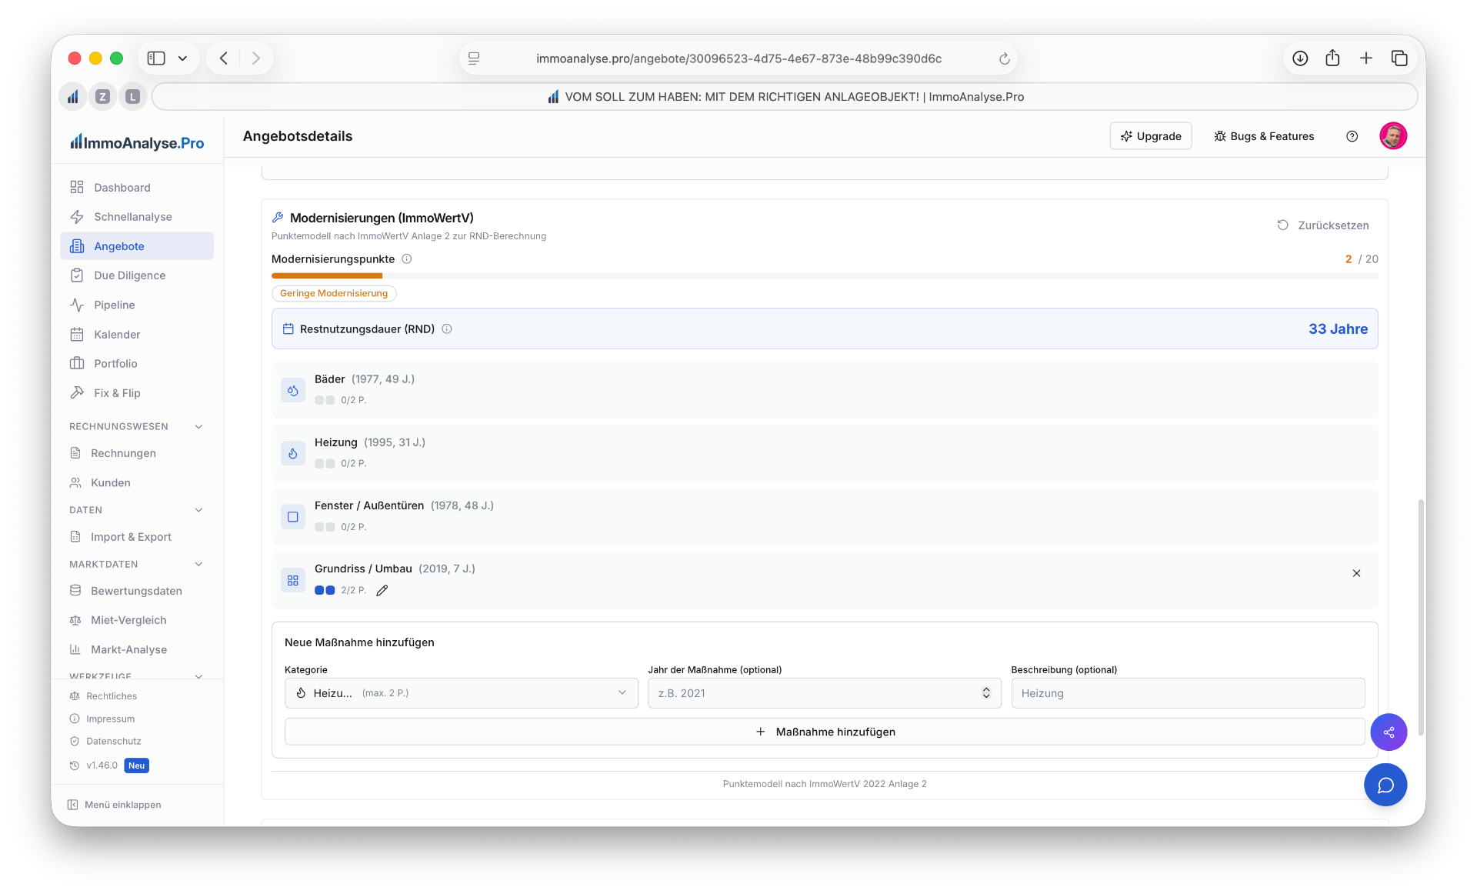
Task: Click the edit pencil on Grundriss / Umbau
Action: [382, 590]
